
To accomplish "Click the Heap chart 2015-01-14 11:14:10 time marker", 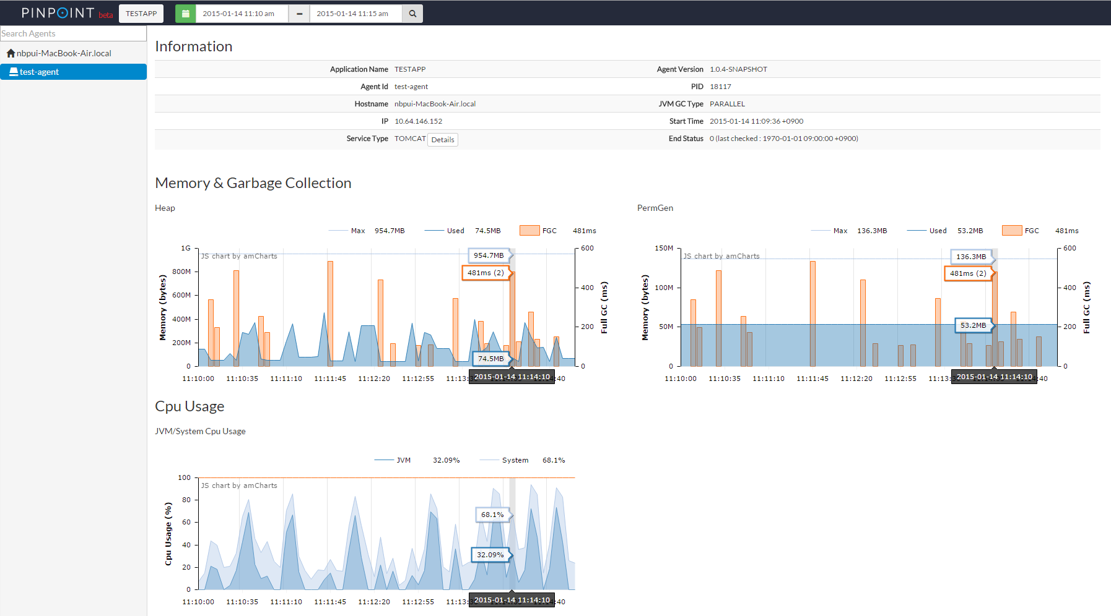I will [x=512, y=377].
